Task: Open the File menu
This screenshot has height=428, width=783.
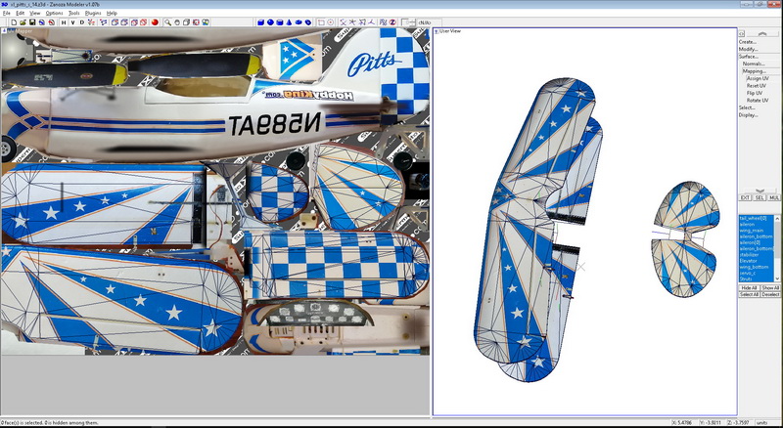Action: point(7,13)
